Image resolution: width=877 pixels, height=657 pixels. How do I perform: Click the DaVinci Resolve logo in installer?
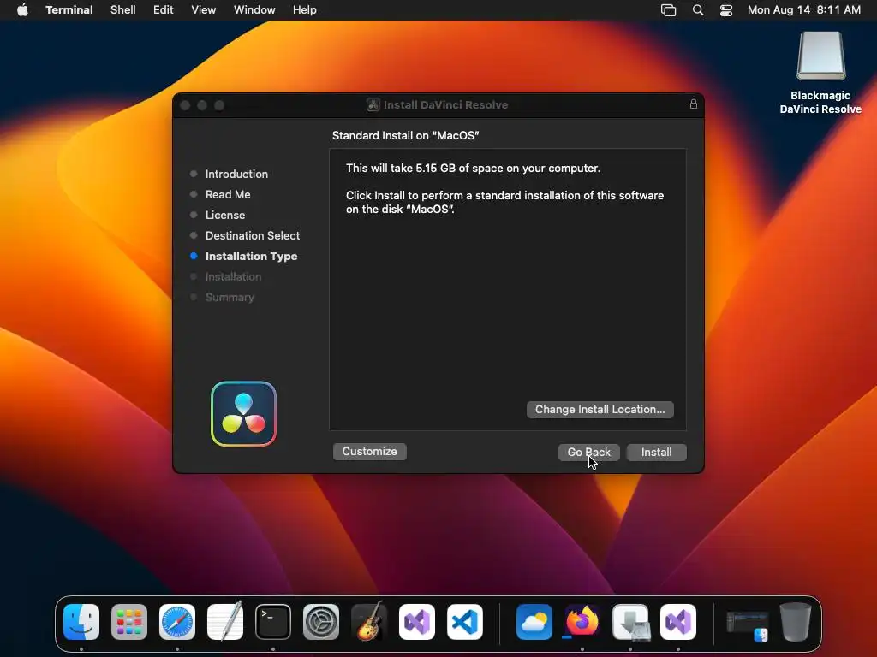[x=243, y=414]
